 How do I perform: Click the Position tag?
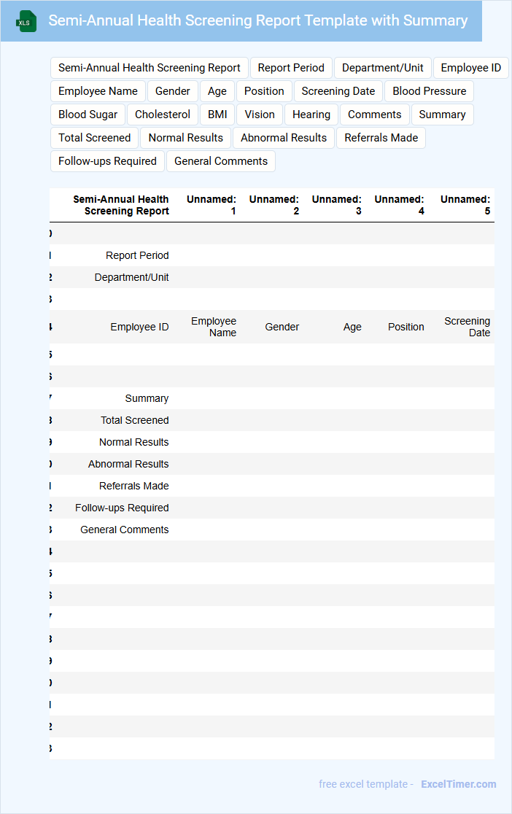(x=264, y=91)
